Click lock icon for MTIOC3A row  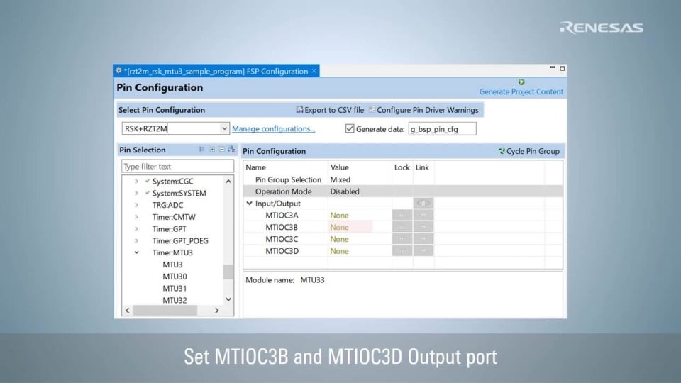coord(402,215)
